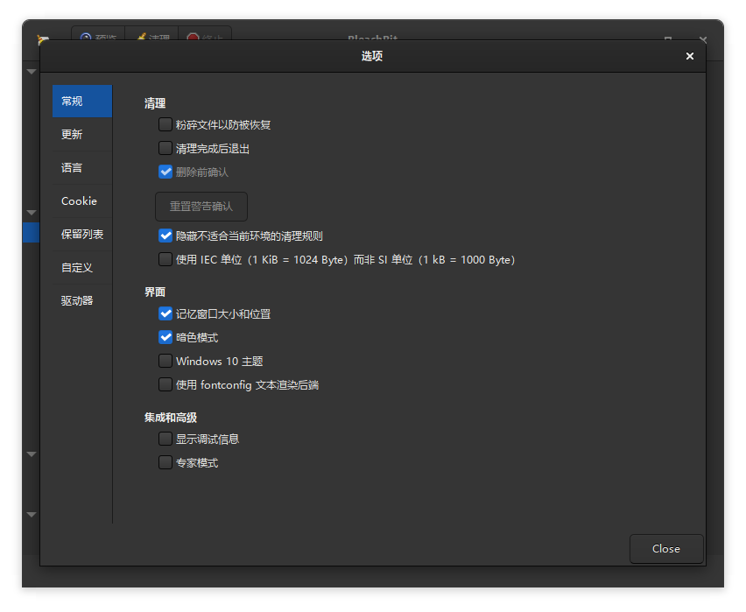Enable the Windows 10 主题 checkbox
This screenshot has width=746, height=612.
(165, 361)
